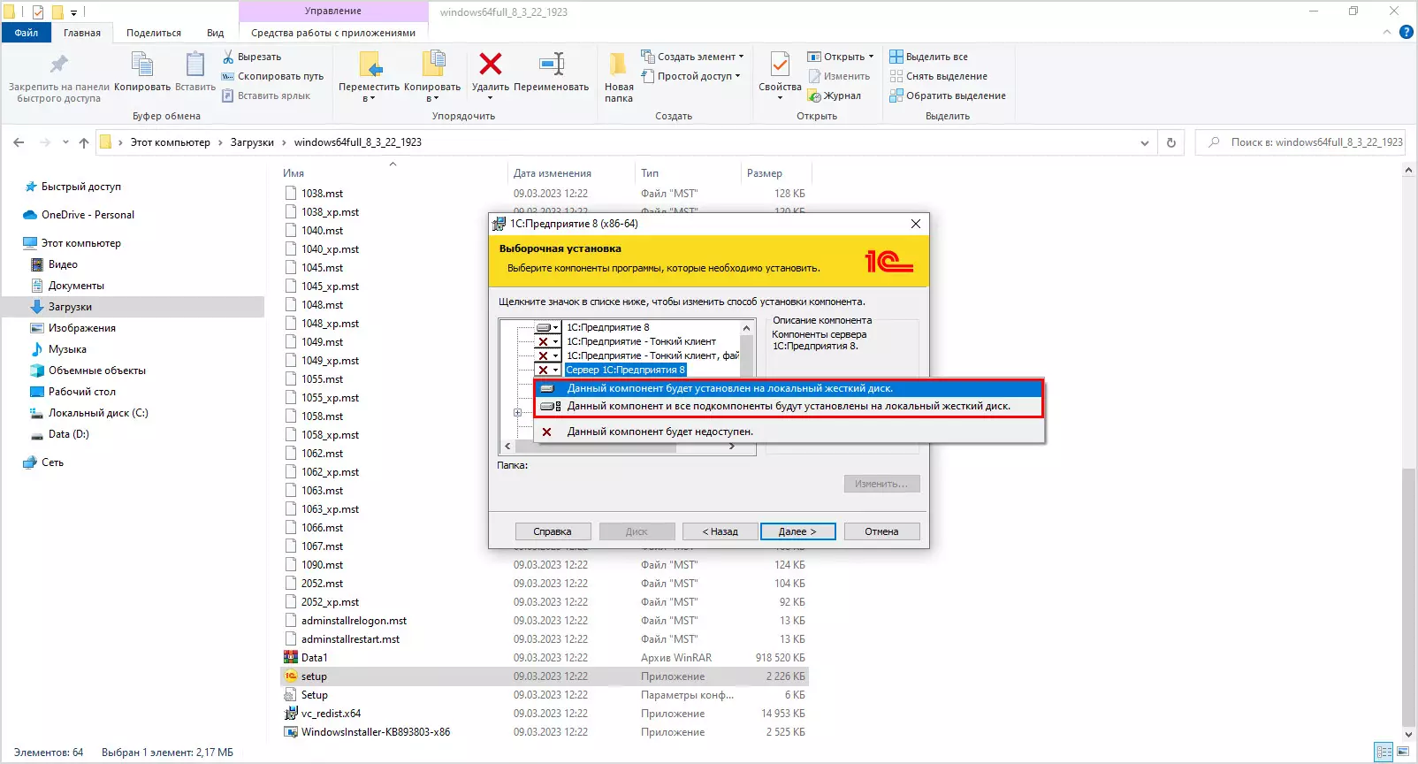Expand the collapsed component tree node

[x=517, y=413]
